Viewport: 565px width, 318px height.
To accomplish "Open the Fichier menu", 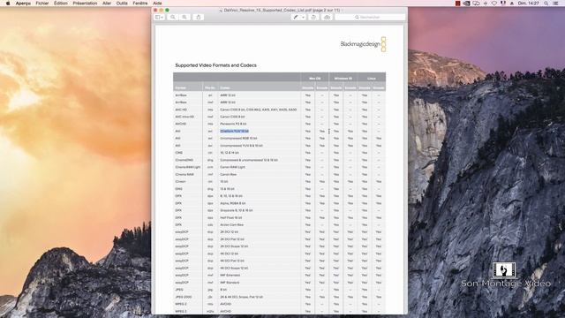I will tap(42, 4).
